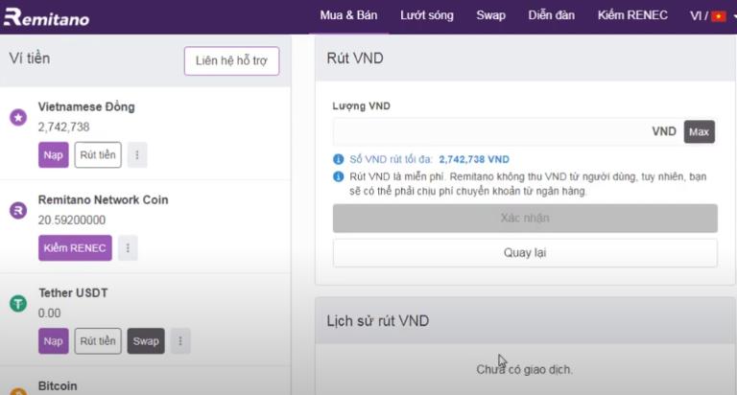This screenshot has width=737, height=395.
Task: Open the VI language selector dropdown
Action: point(711,15)
